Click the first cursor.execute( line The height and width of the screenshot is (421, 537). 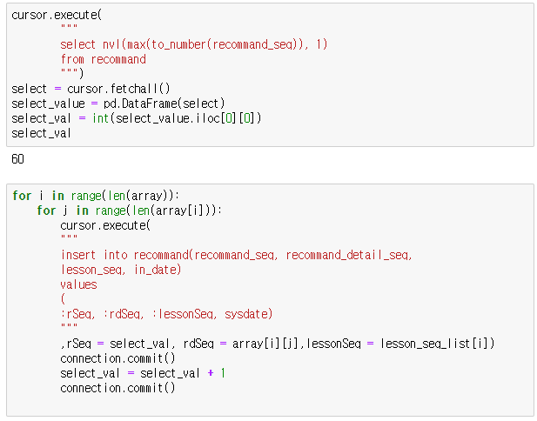pyautogui.click(x=57, y=15)
